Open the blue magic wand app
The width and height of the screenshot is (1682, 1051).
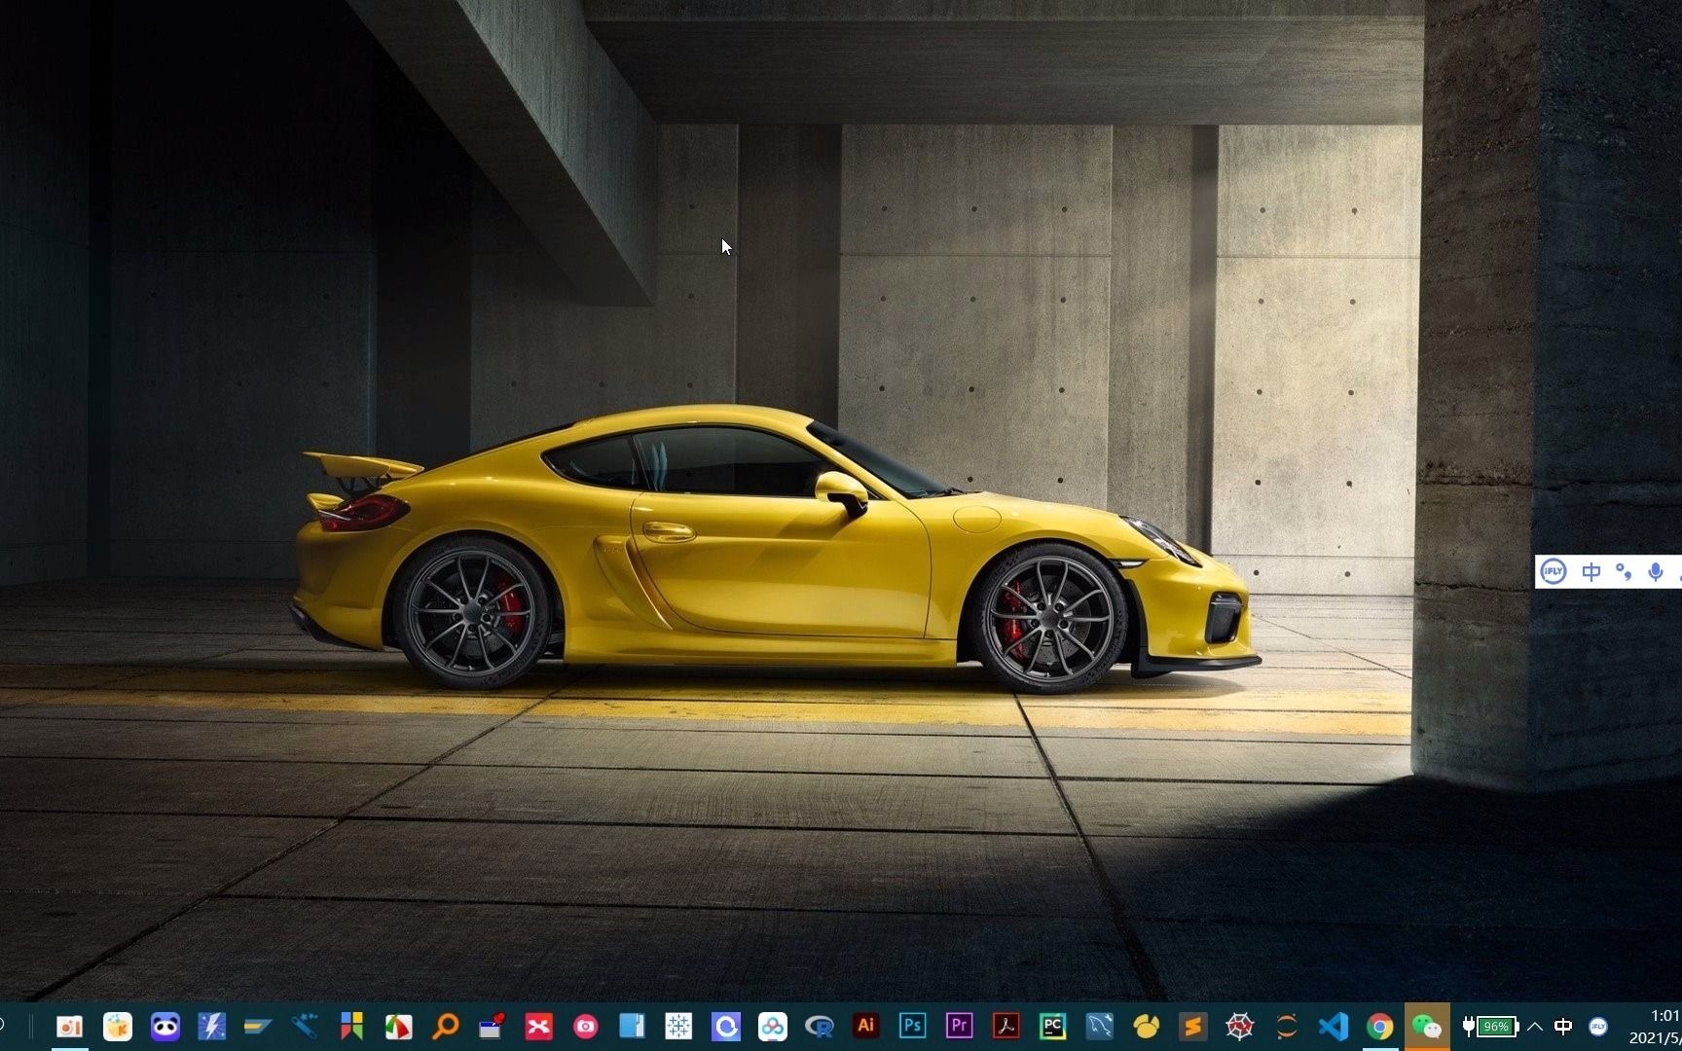[305, 1027]
